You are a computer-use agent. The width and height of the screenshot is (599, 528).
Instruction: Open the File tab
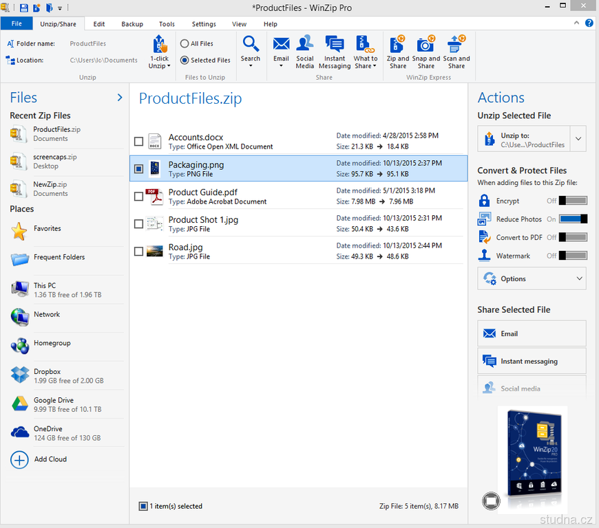pyautogui.click(x=17, y=23)
